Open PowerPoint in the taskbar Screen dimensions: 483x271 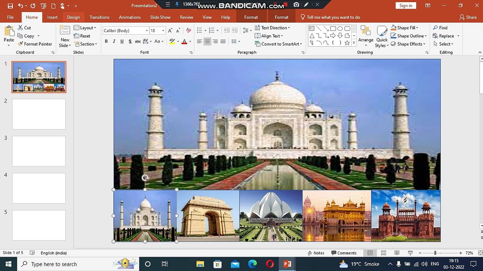pos(288,264)
